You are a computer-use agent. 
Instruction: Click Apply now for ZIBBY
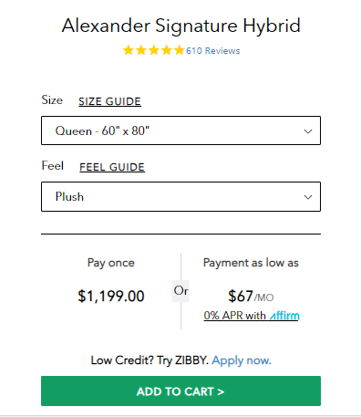click(x=242, y=360)
